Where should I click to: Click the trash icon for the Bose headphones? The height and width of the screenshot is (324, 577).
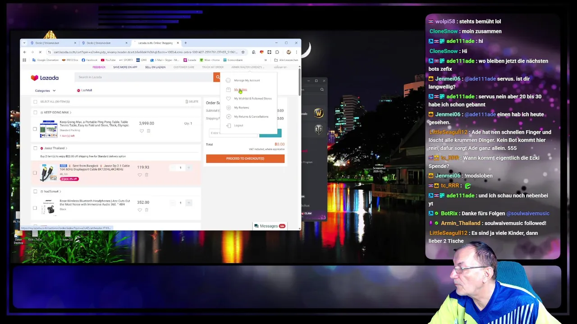(x=147, y=210)
